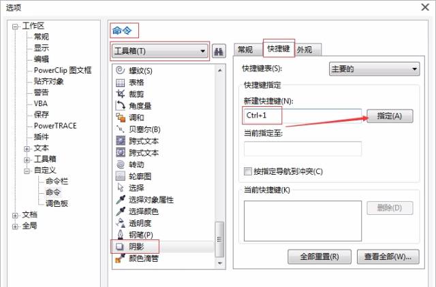Image resolution: width=436 pixels, height=287 pixels.
Task: Click the 指定(A) assign button
Action: (390, 116)
